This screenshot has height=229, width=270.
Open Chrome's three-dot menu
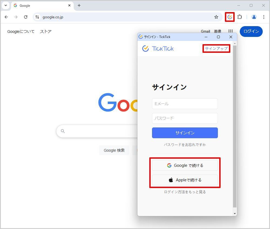point(264,17)
